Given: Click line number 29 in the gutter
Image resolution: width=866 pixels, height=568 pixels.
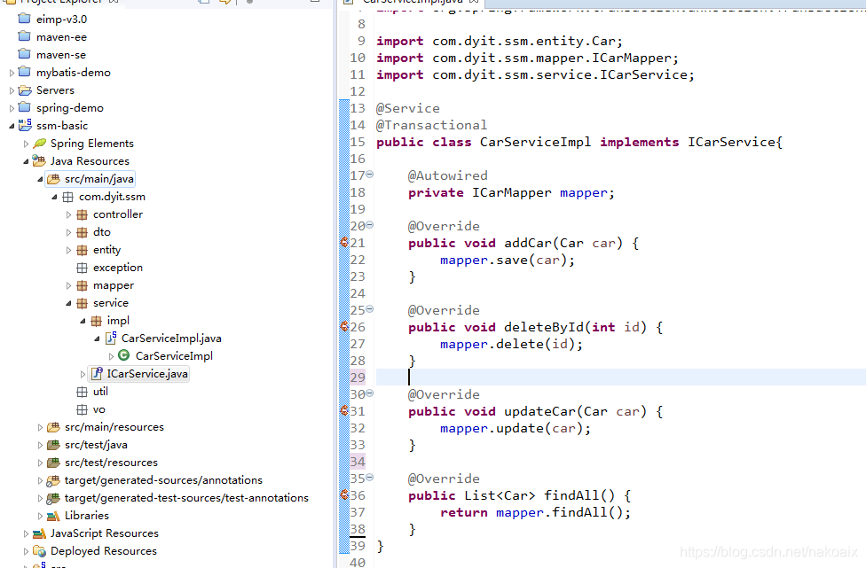Looking at the screenshot, I should (358, 377).
